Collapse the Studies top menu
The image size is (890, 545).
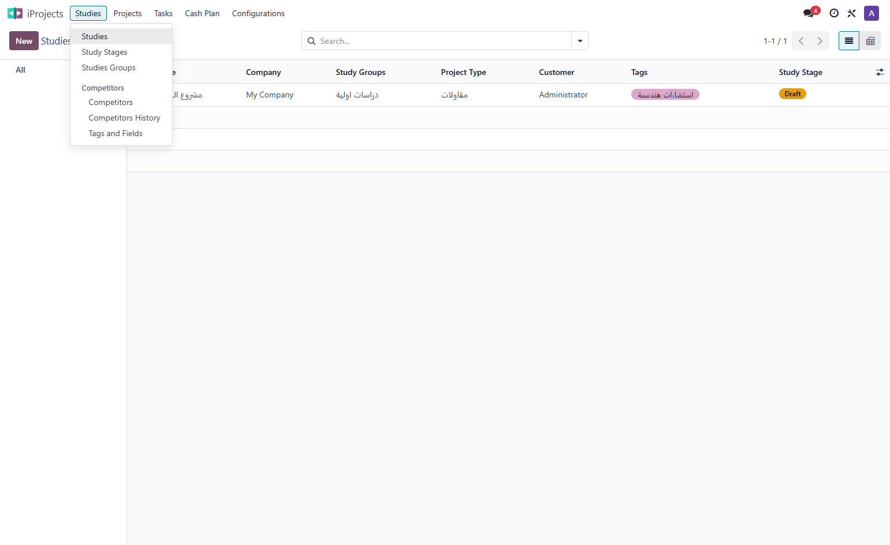88,13
